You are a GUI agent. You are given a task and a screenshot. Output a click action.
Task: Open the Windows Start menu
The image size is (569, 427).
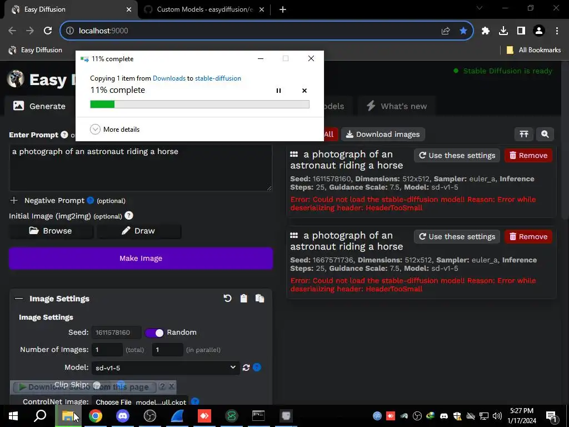click(x=13, y=416)
